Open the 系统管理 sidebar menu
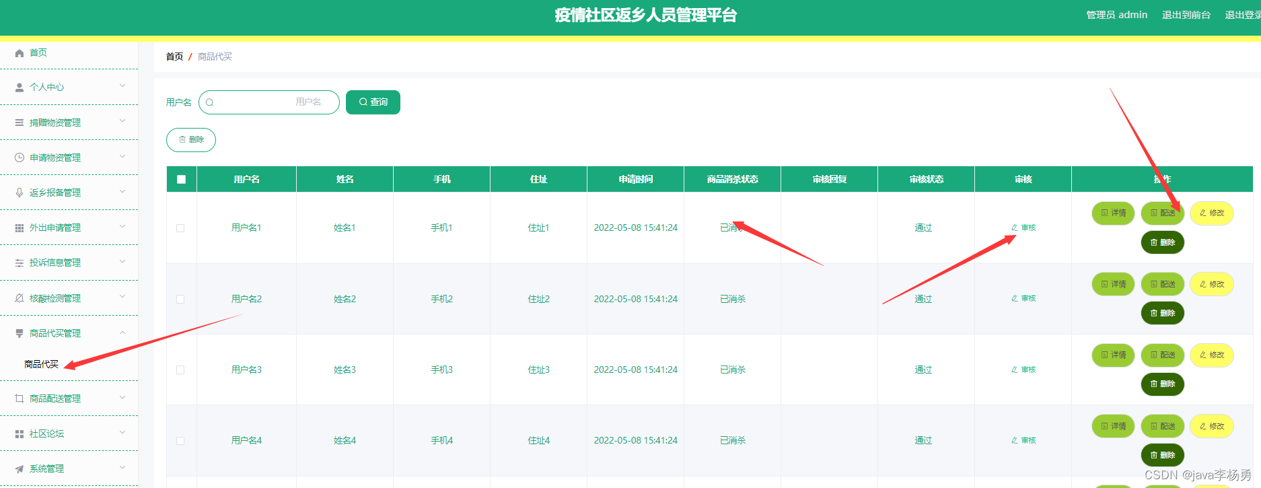The width and height of the screenshot is (1261, 488). [x=69, y=468]
